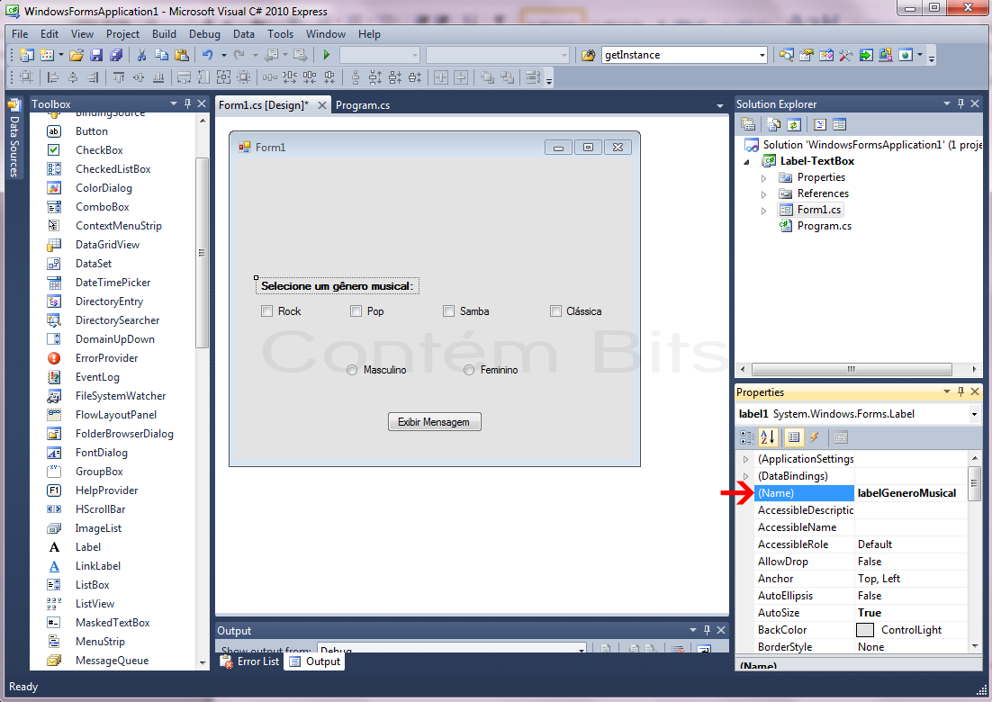Click Align Tops layout icon
The height and width of the screenshot is (702, 992).
point(118,77)
